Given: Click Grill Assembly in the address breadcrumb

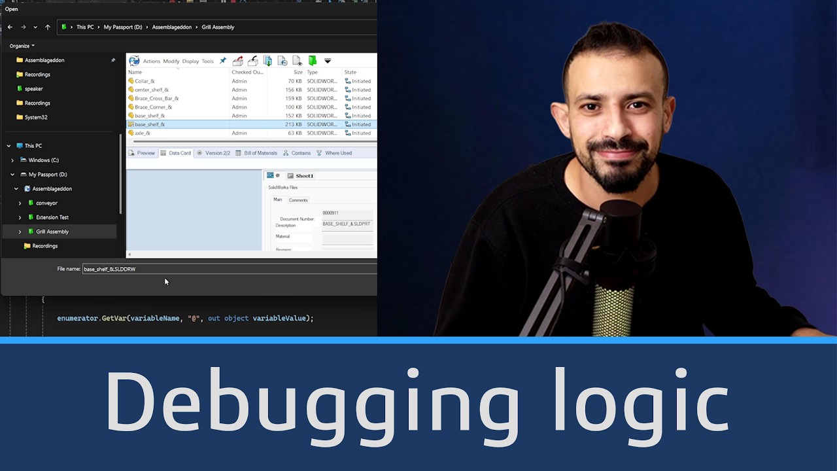Looking at the screenshot, I should (x=218, y=27).
